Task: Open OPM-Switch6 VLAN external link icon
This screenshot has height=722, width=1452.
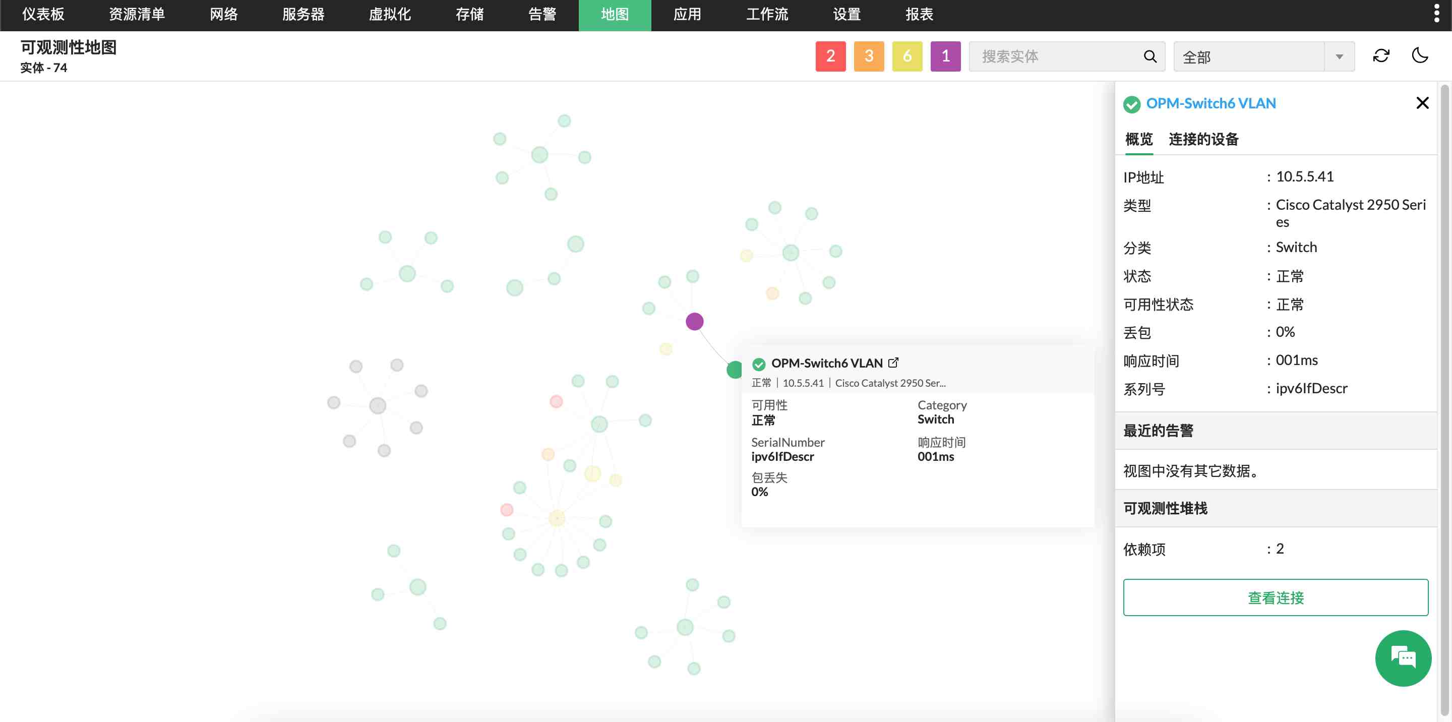Action: click(x=893, y=363)
